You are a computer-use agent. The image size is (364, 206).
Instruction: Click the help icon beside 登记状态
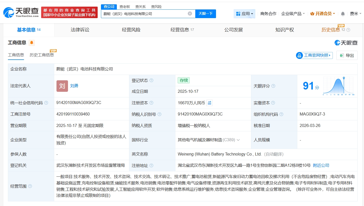tap(151, 81)
